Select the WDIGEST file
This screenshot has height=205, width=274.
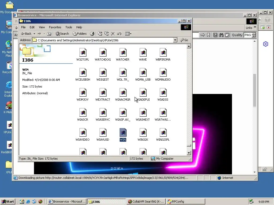pyautogui.click(x=103, y=75)
